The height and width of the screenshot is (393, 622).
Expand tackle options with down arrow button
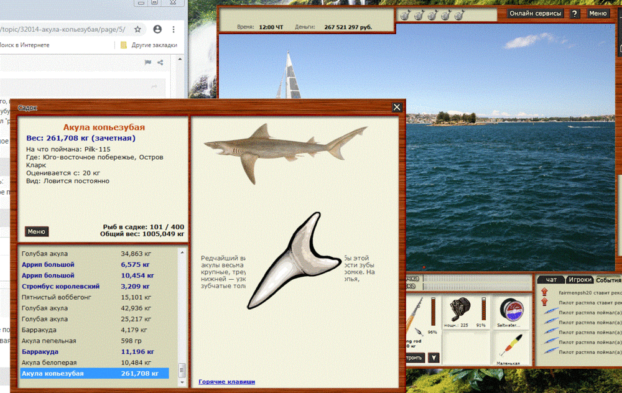point(434,358)
